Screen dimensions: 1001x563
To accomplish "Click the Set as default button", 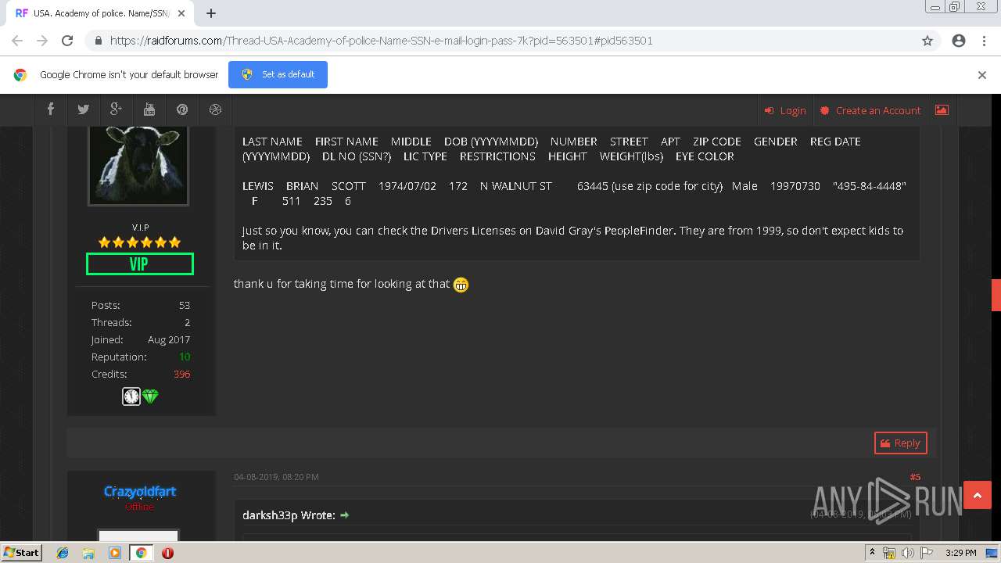I will [x=278, y=74].
